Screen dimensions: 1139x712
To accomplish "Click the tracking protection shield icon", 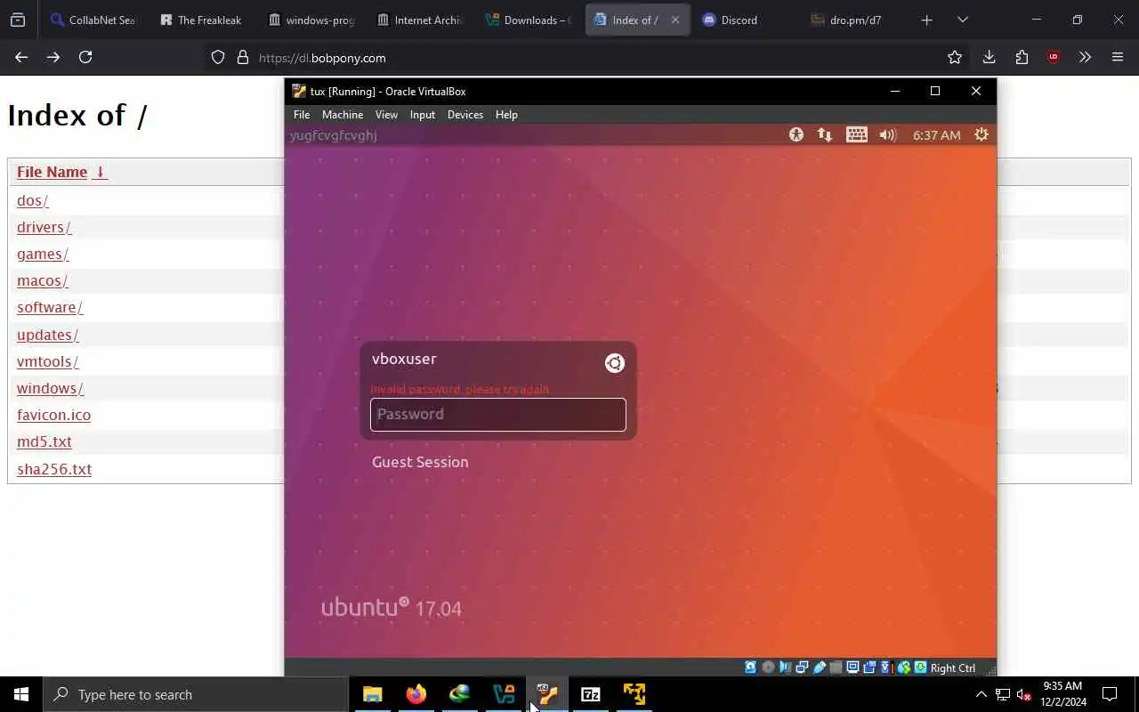I will [x=218, y=57].
